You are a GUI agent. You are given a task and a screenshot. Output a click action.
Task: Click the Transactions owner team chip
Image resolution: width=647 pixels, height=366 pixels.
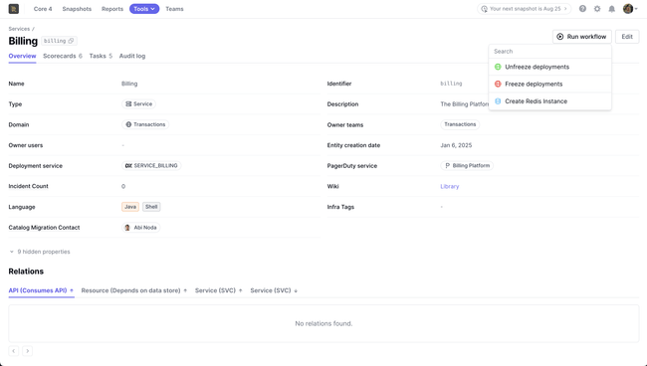coord(460,124)
